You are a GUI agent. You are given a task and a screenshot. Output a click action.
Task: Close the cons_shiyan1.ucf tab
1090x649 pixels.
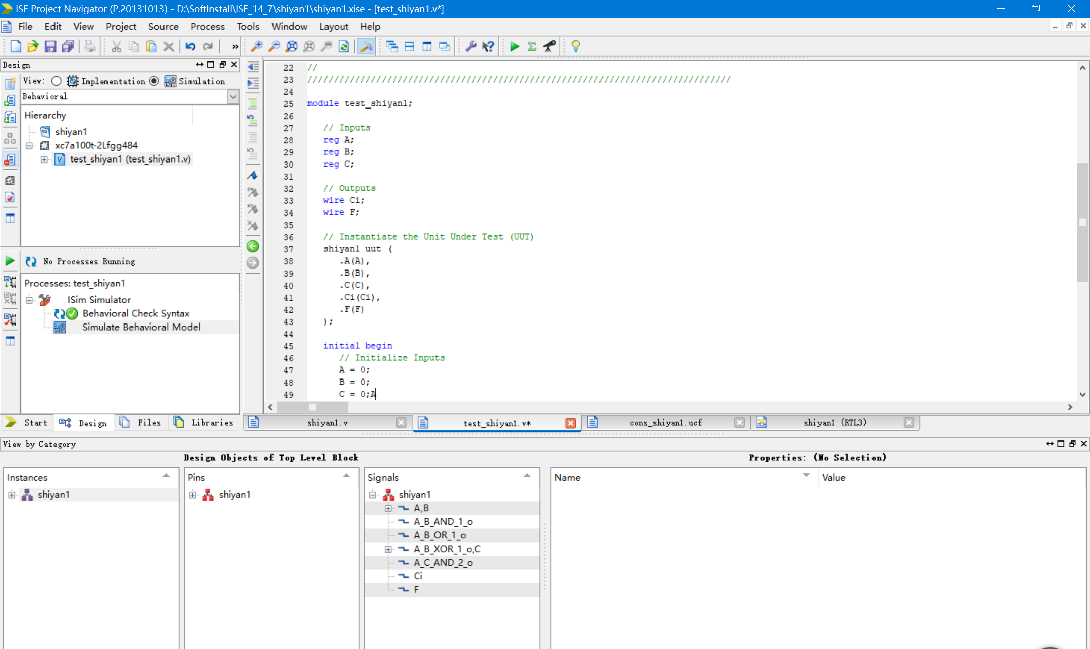[739, 423]
